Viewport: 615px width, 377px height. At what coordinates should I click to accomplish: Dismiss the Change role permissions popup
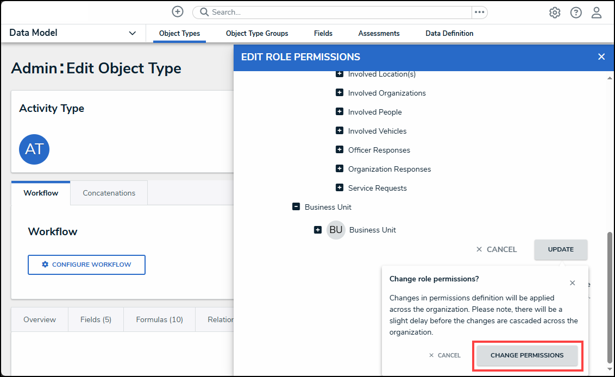coord(572,283)
